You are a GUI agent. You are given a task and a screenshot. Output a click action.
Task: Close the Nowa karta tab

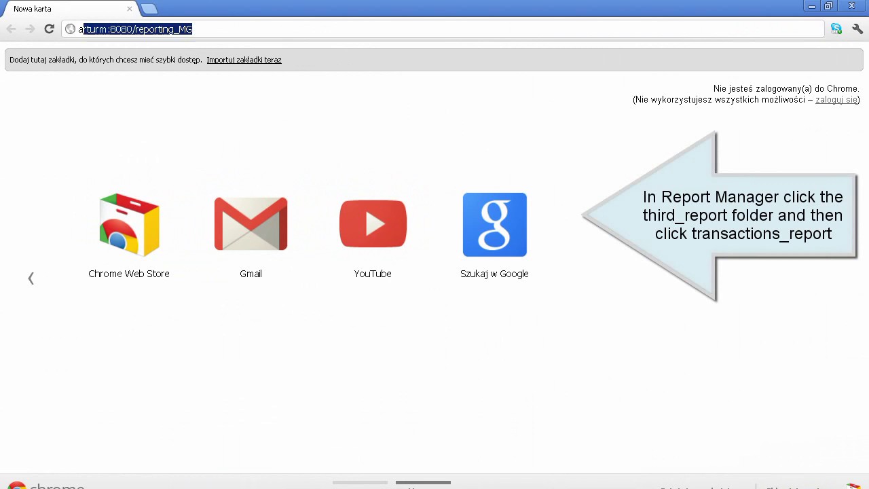(x=130, y=10)
